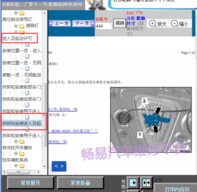197x192 pixels.
Task: Select 驻车辅助系统 tree item
Action: (15, 160)
